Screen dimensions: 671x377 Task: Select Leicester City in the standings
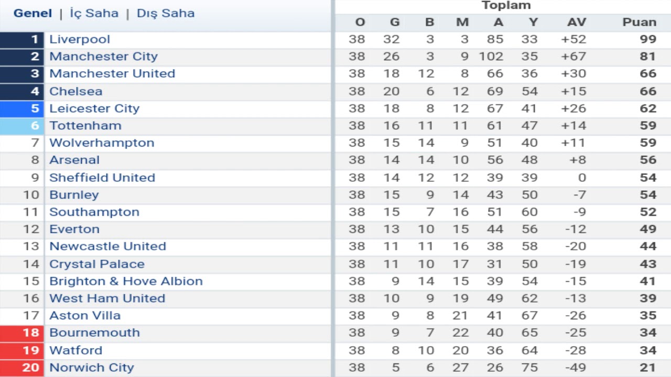94,108
